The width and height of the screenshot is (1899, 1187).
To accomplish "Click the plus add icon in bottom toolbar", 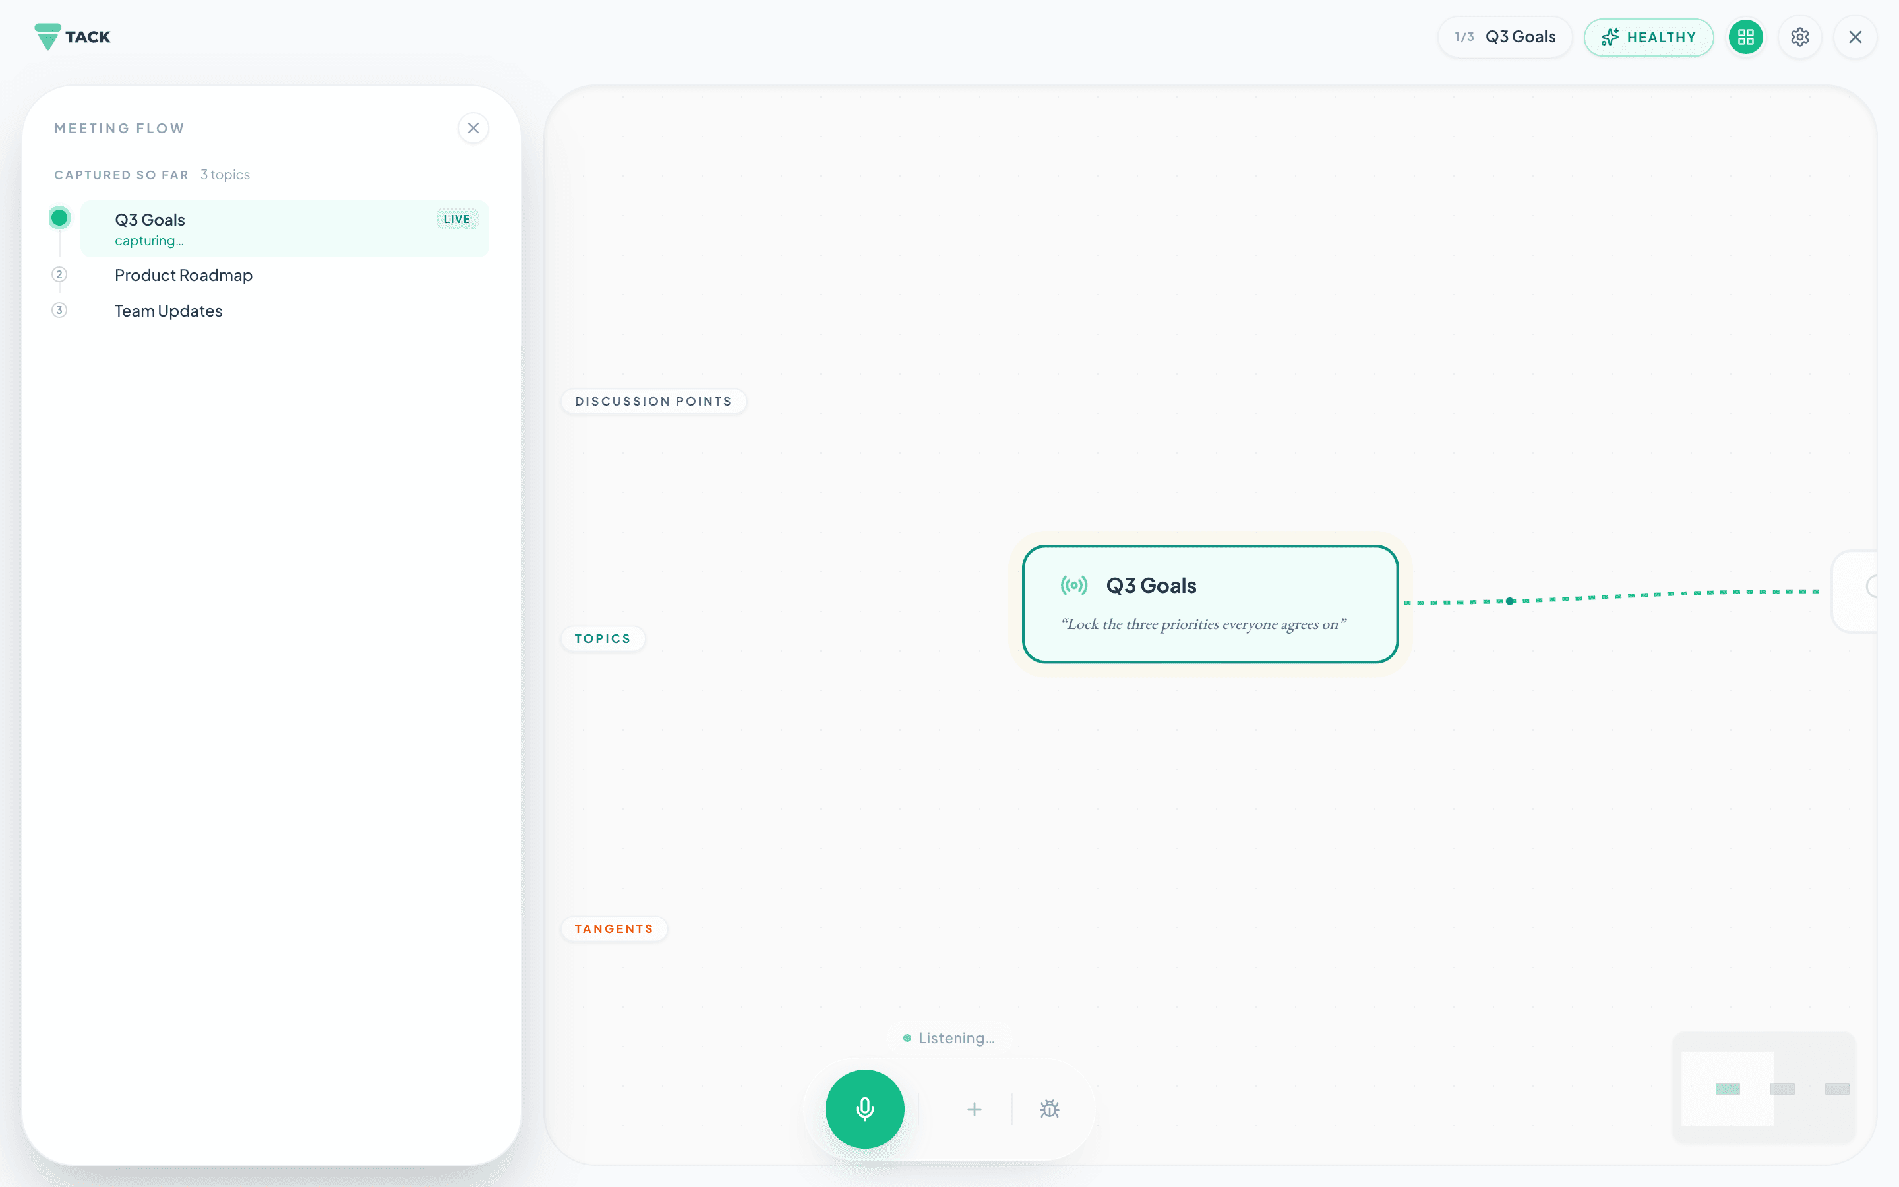I will [x=974, y=1109].
